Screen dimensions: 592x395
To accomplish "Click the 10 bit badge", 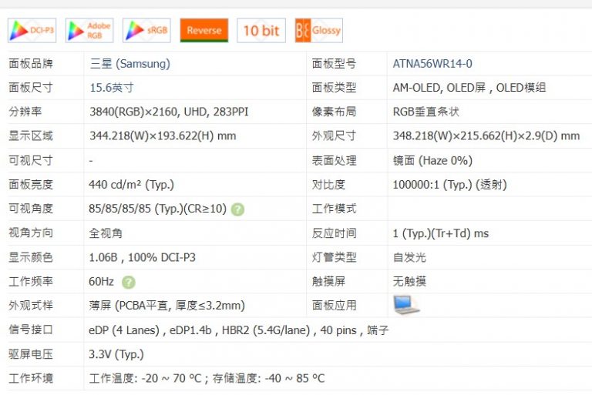I will point(261,31).
